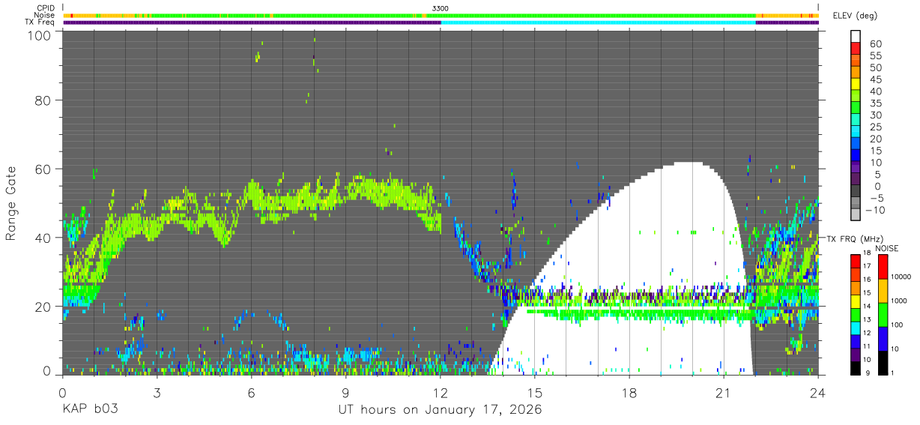Click the CPID label at top left
This screenshot has height=425, width=920.
tap(45, 8)
